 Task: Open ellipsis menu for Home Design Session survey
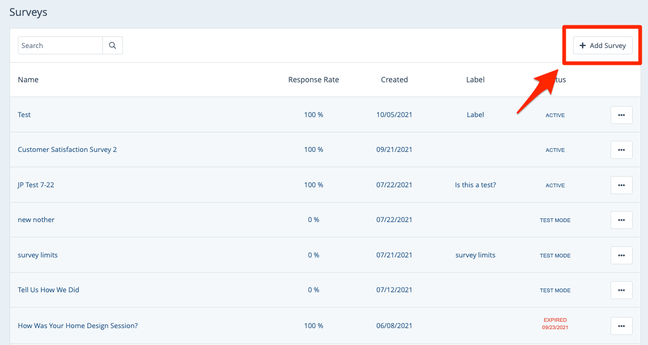[621, 325]
